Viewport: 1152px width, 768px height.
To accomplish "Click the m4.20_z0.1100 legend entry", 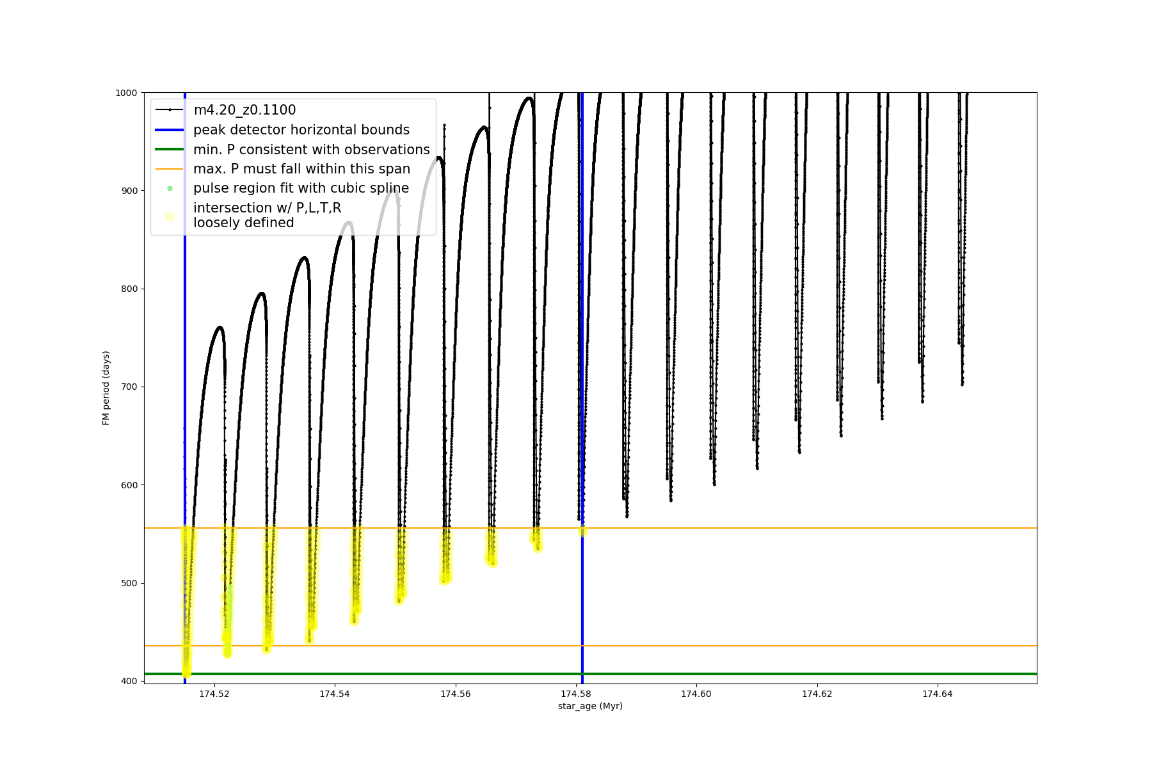I will 244,110.
